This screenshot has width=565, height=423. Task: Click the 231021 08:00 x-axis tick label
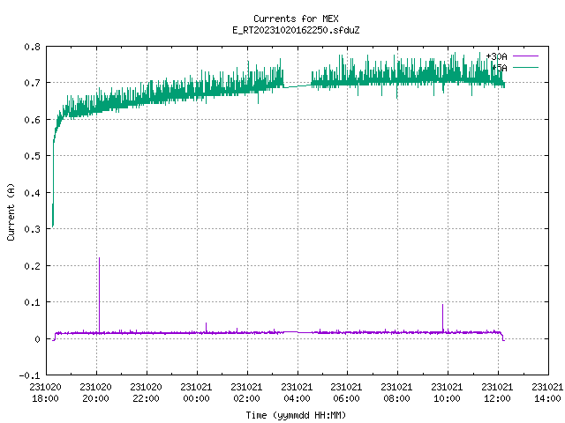coord(396,393)
